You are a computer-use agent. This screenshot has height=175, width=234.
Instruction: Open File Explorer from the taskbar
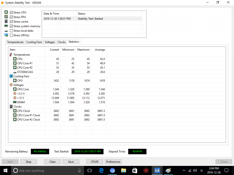tap(124, 170)
